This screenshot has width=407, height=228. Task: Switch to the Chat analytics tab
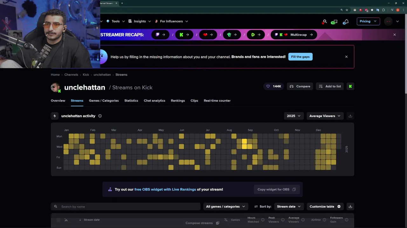(x=155, y=101)
